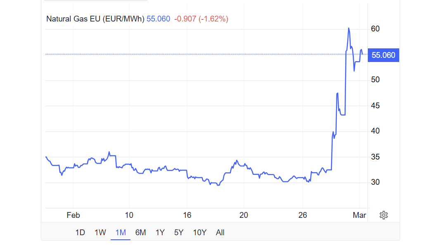Image resolution: width=431 pixels, height=248 pixels.
Task: Switch to 10Y time range
Action: click(200, 232)
